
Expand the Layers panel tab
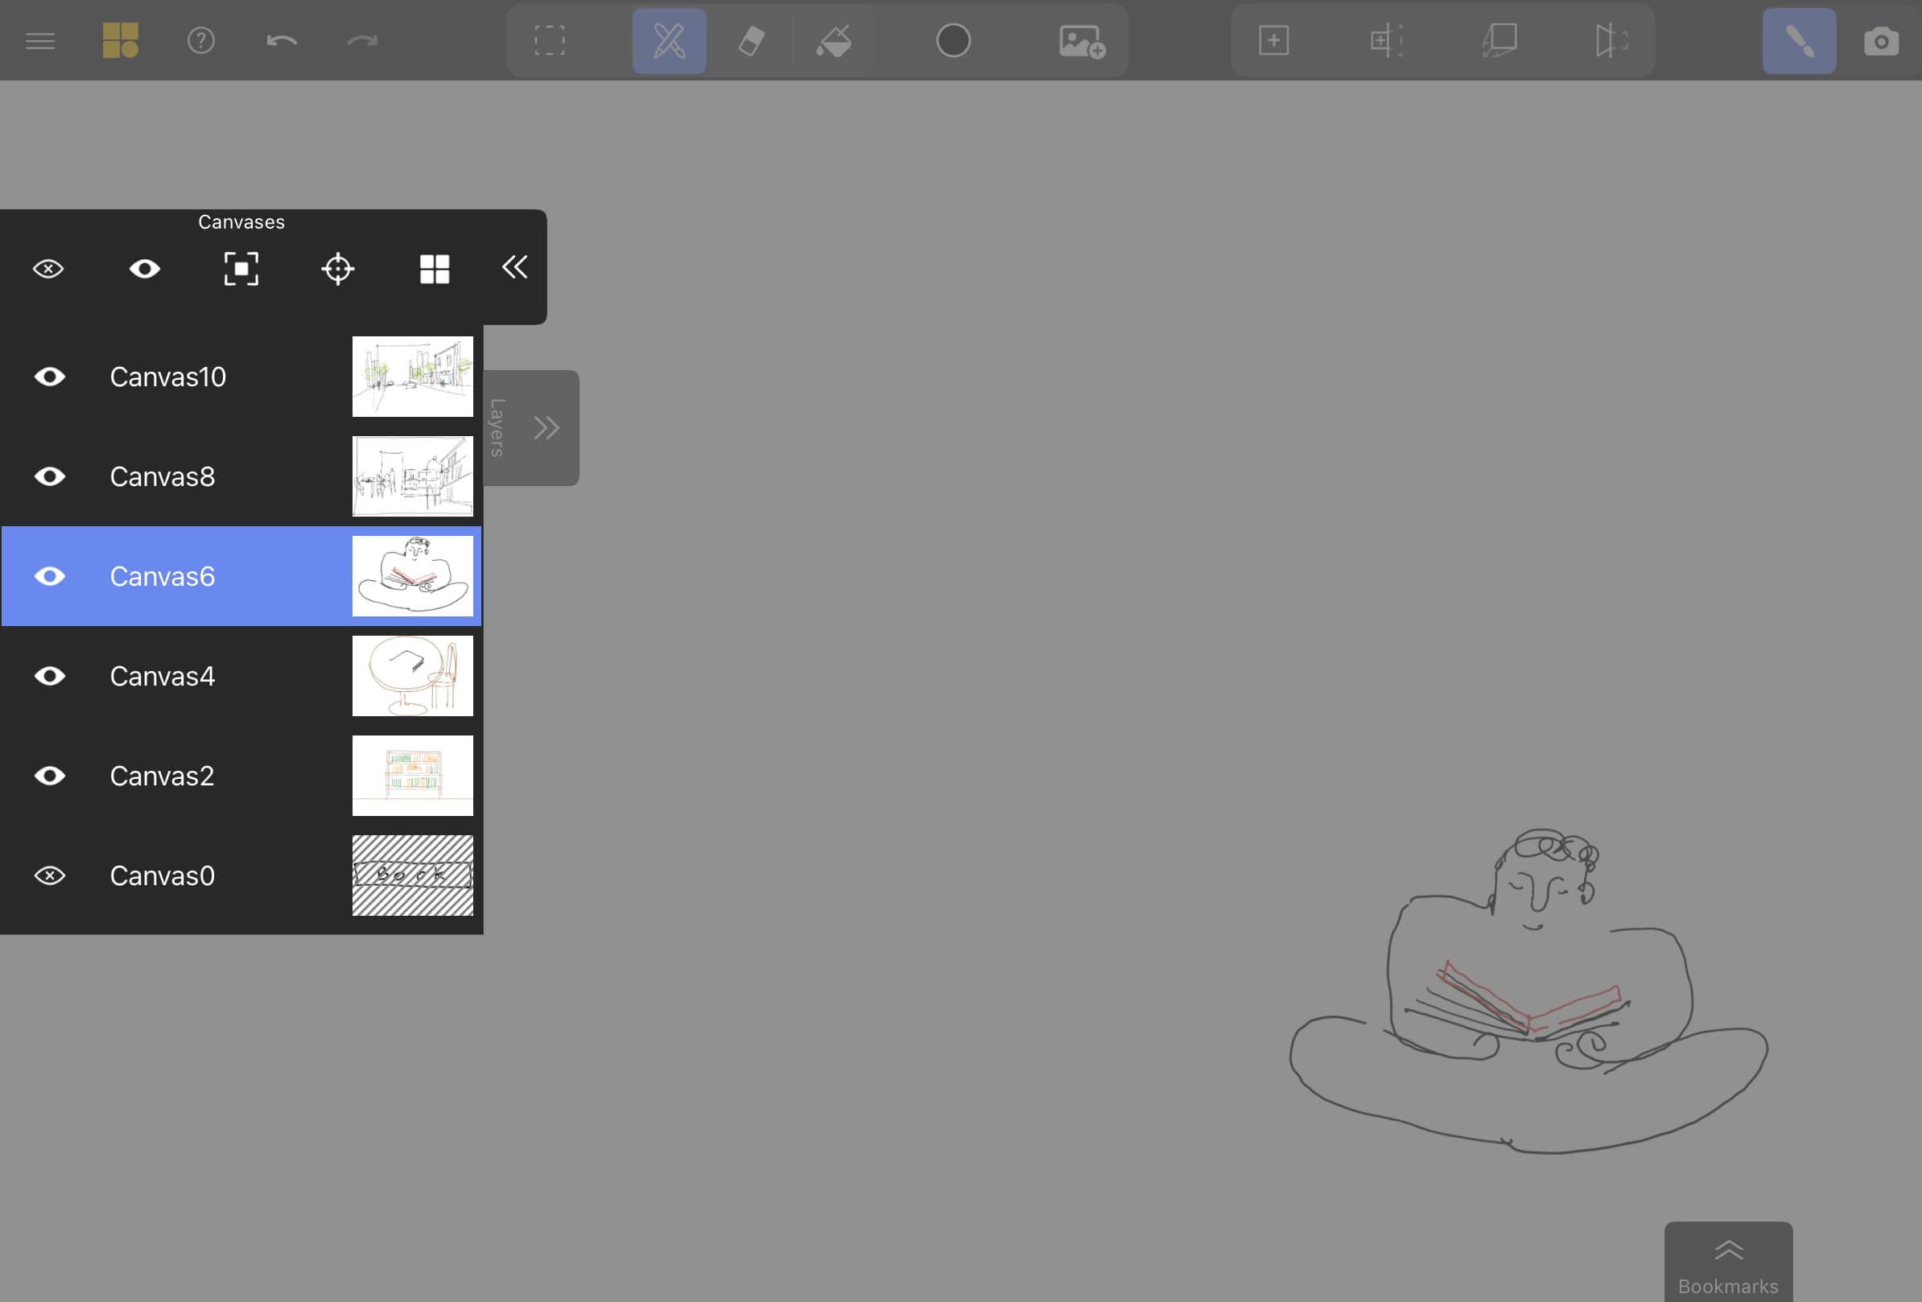pyautogui.click(x=530, y=427)
